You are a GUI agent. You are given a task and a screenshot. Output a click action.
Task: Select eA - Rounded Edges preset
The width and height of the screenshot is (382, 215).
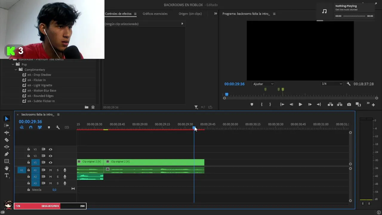pyautogui.click(x=40, y=96)
